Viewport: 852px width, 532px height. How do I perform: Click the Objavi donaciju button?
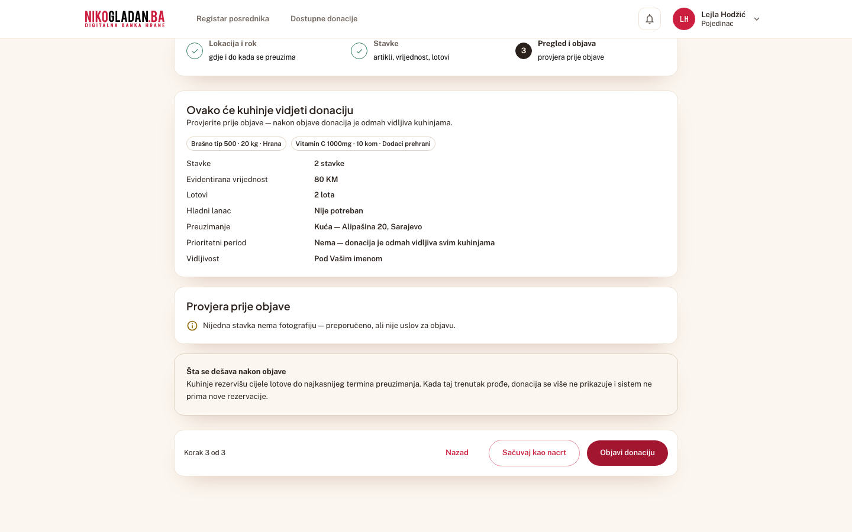(627, 453)
